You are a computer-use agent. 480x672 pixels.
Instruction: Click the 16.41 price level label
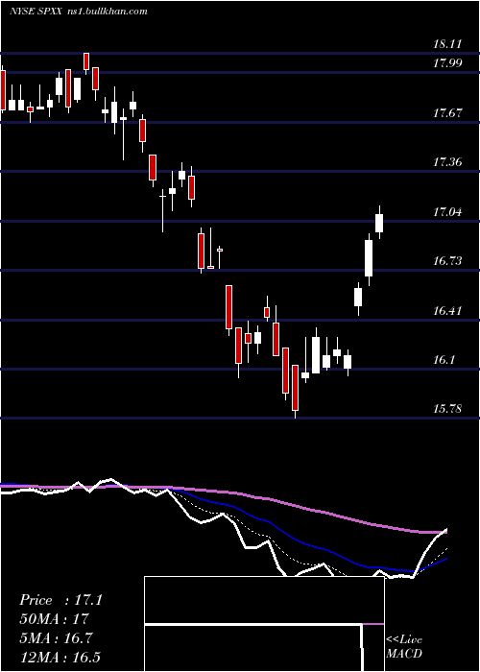pos(447,310)
